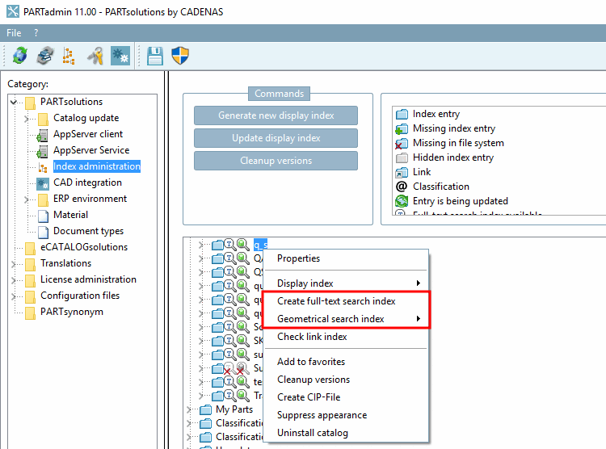606x449 pixels.
Task: Click the geometric search icon of q_s row
Action: click(242, 244)
